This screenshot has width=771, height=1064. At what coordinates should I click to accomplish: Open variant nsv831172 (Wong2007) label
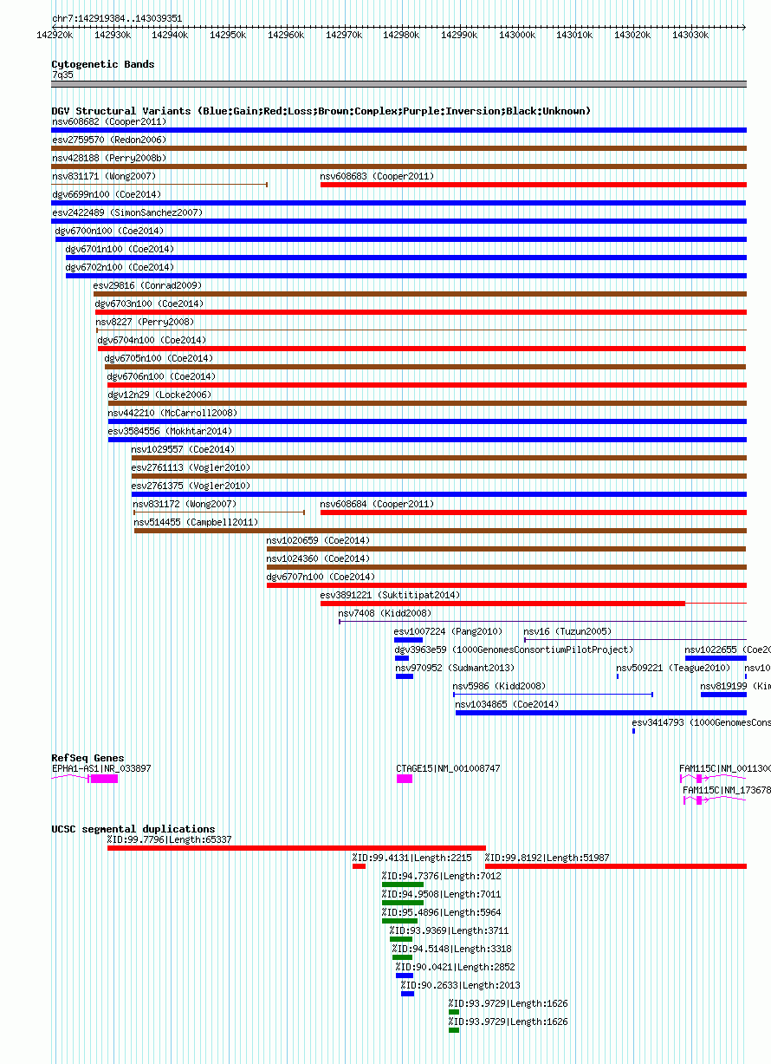coord(185,504)
